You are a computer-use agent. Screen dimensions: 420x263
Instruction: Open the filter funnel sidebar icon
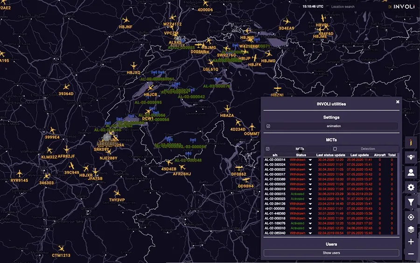pyautogui.click(x=411, y=202)
